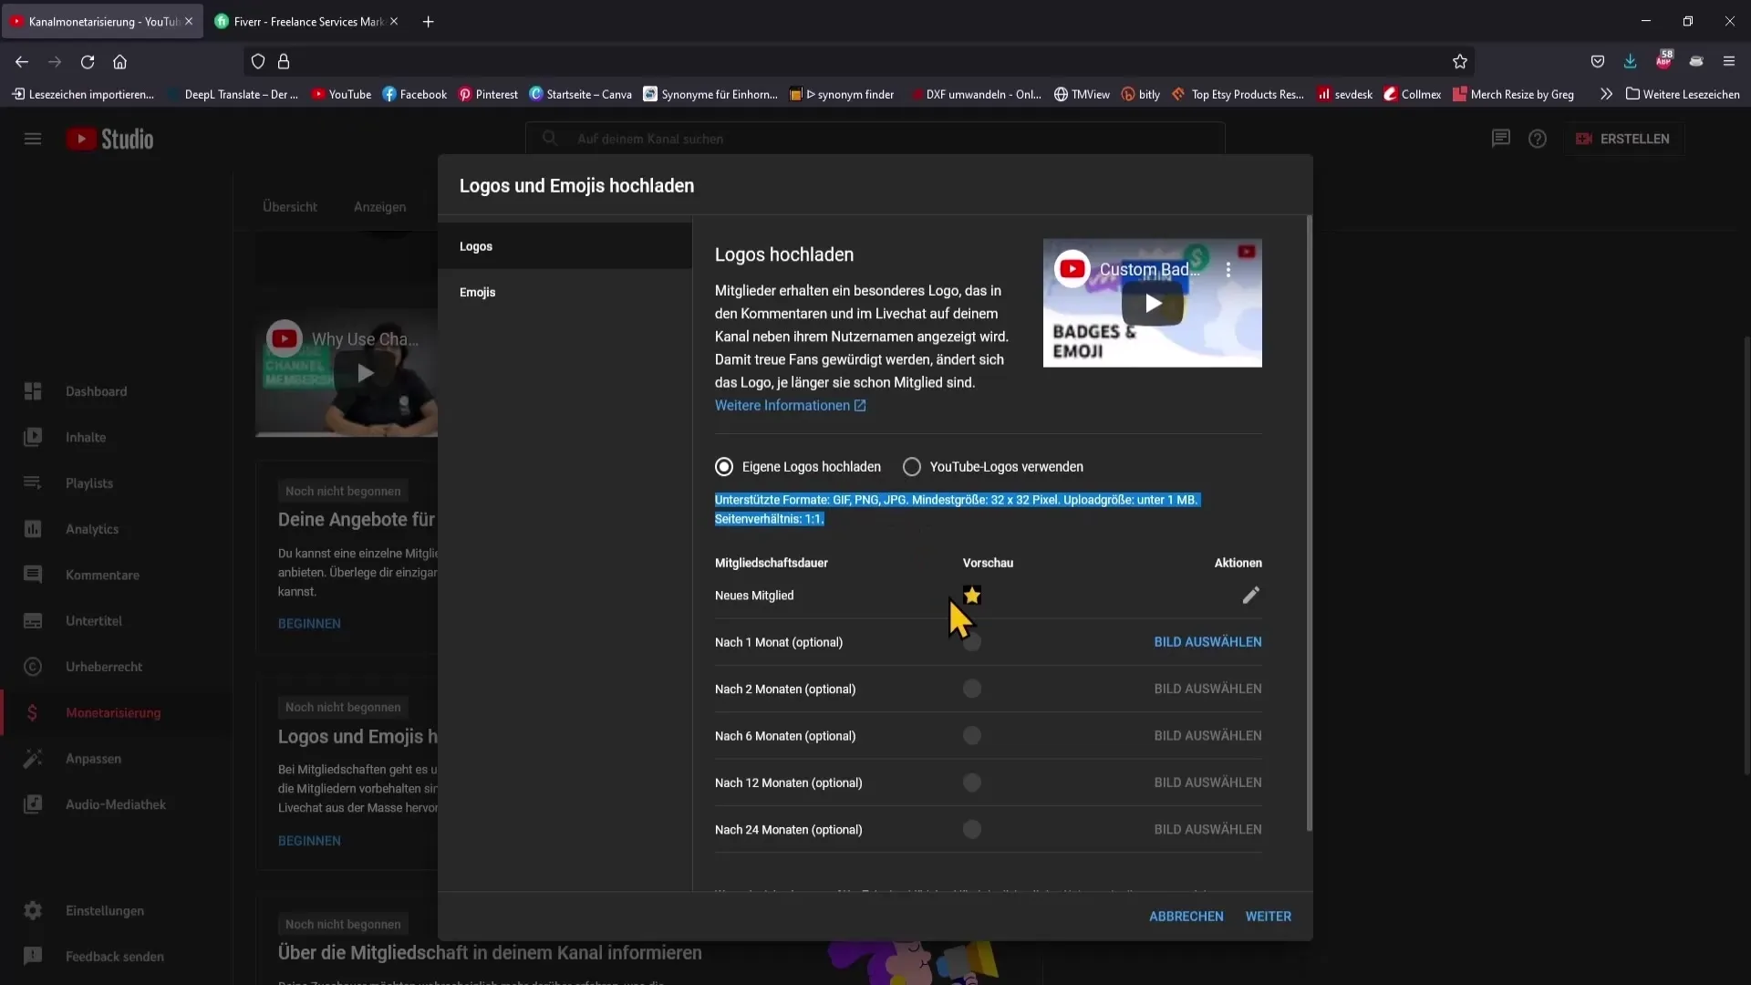Play the Custom Badges video thumbnail
The height and width of the screenshot is (985, 1751).
(1151, 302)
